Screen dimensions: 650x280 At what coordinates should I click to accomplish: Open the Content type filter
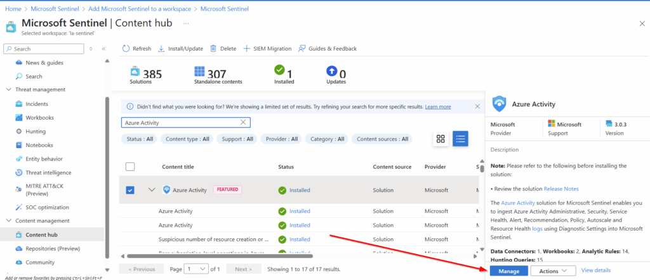(187, 139)
